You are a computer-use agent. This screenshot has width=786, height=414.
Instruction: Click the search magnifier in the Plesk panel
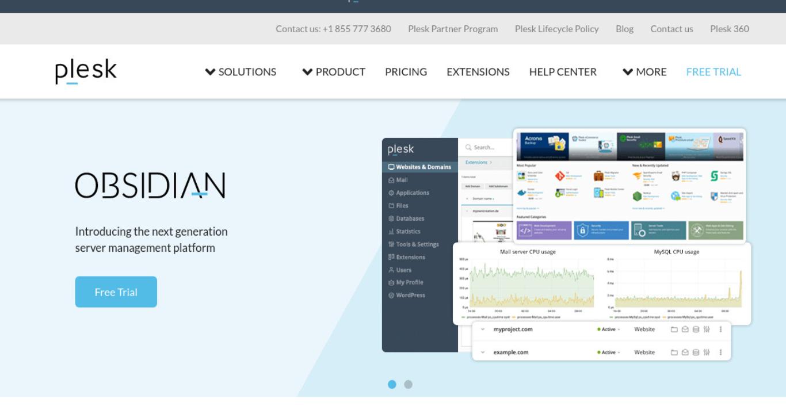pyautogui.click(x=468, y=147)
